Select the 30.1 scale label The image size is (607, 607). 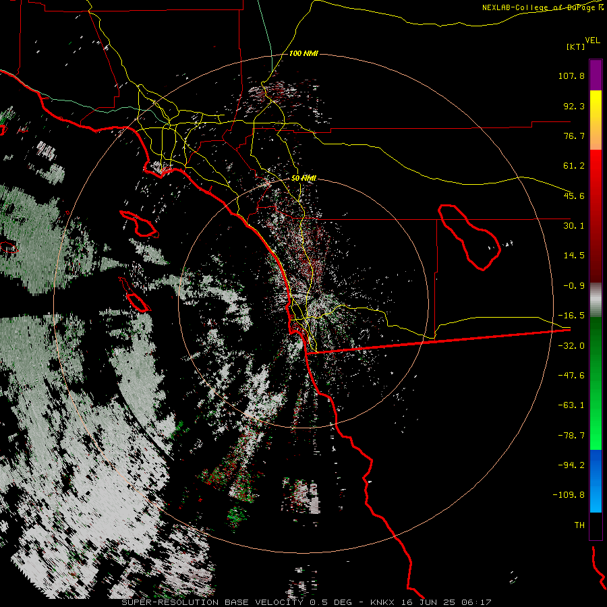point(574,226)
